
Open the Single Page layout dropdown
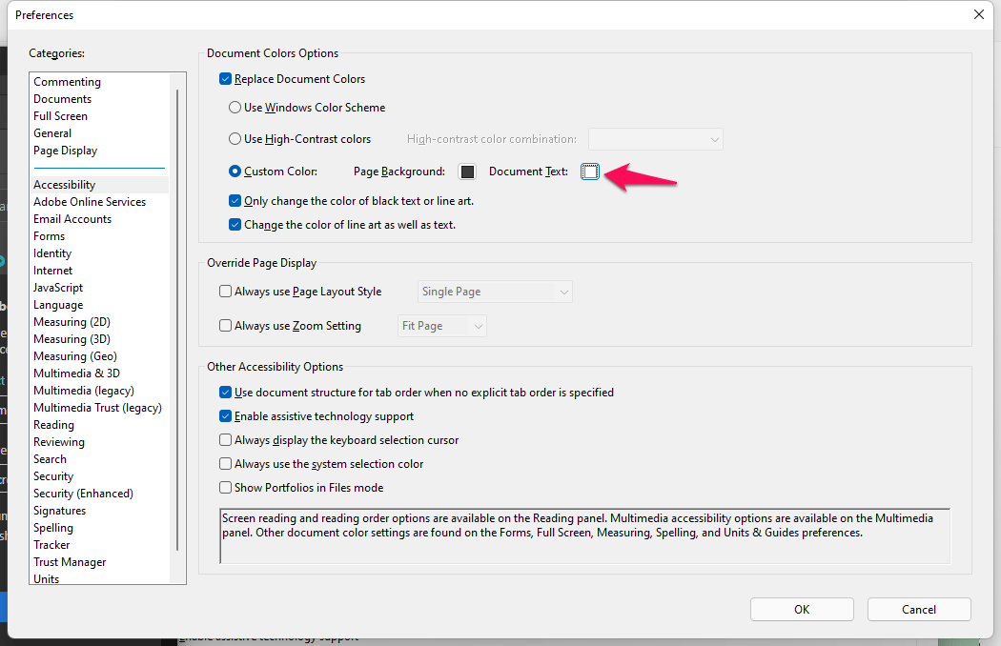coord(495,292)
